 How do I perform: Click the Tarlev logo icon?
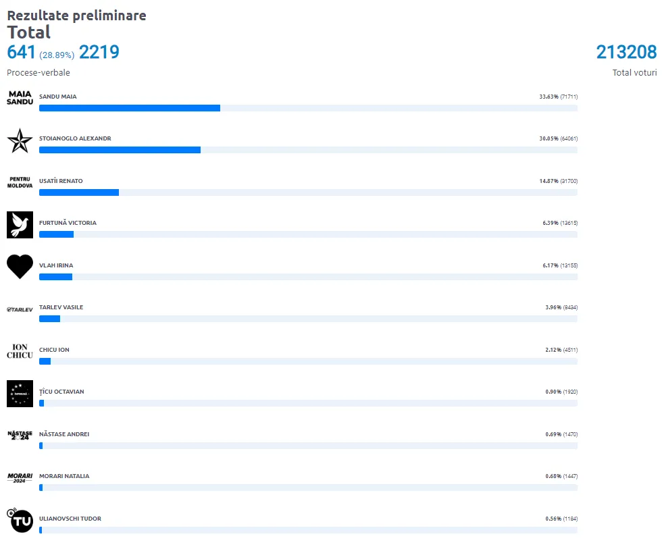pos(20,309)
